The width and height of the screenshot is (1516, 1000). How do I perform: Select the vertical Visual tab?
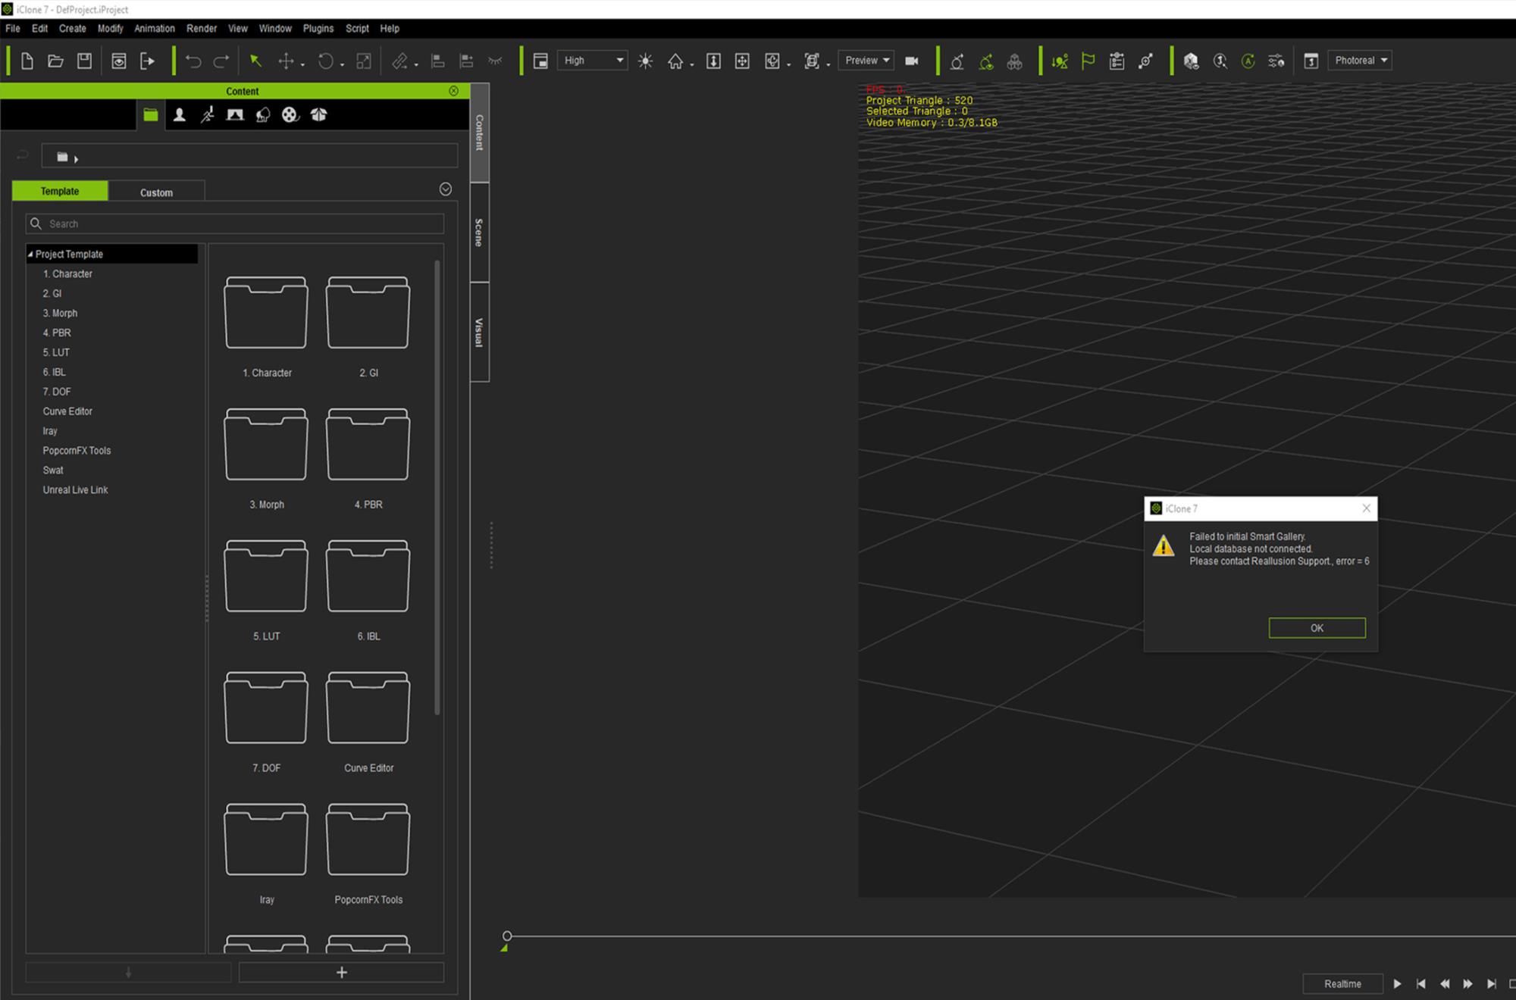click(x=479, y=333)
